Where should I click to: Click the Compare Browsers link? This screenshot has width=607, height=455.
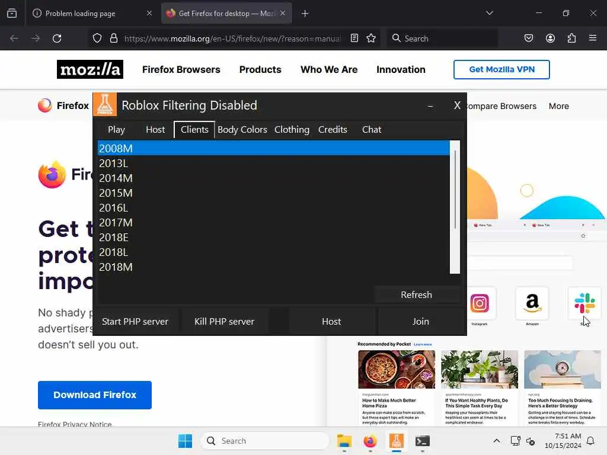click(501, 106)
